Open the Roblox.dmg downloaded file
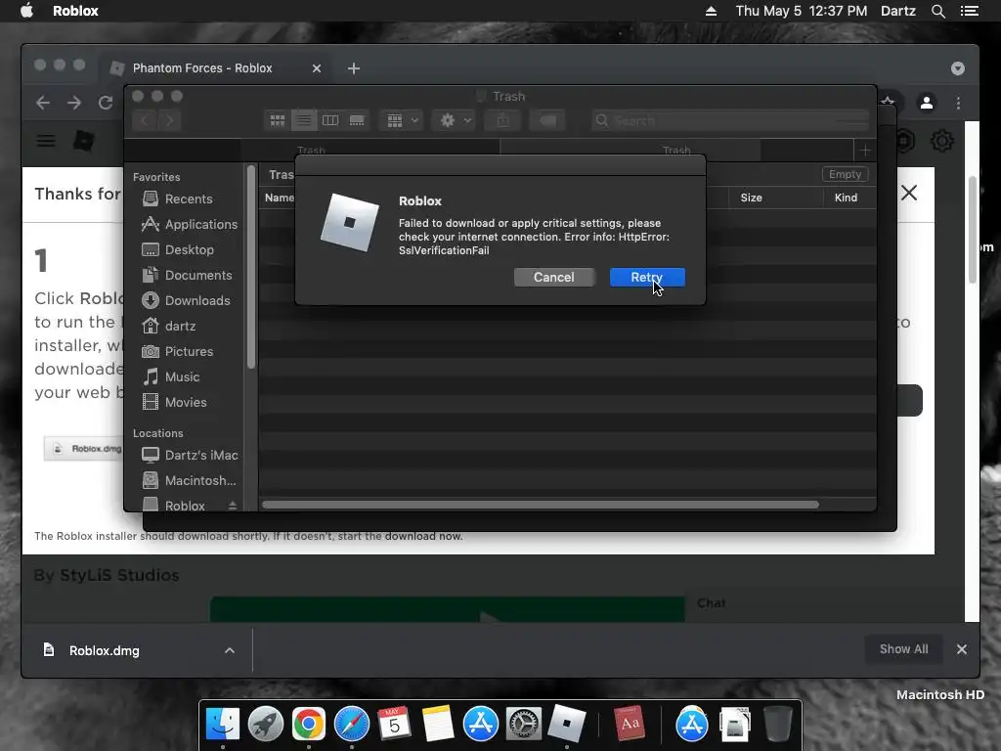 click(104, 650)
